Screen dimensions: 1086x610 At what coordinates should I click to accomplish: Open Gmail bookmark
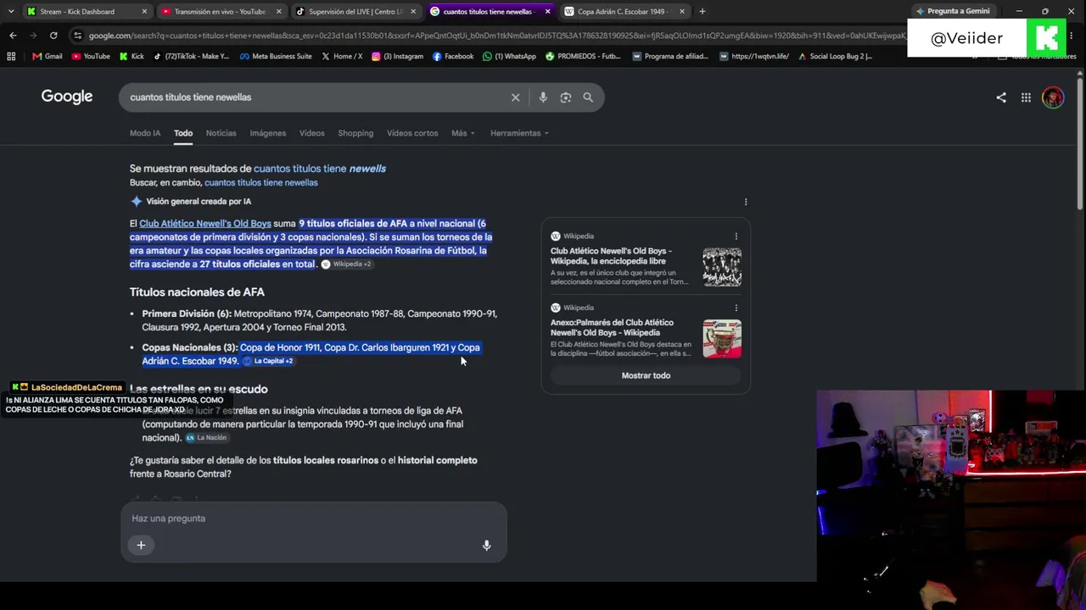coord(48,56)
